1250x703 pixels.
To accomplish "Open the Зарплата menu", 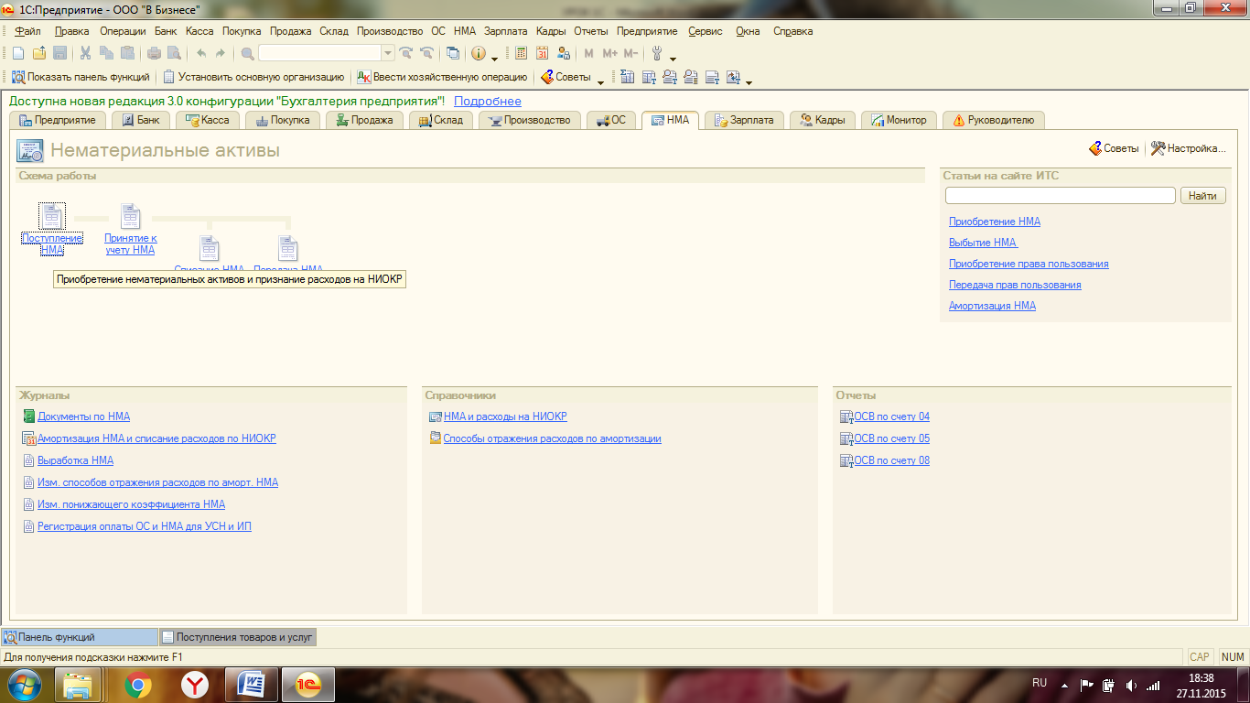I will [506, 31].
